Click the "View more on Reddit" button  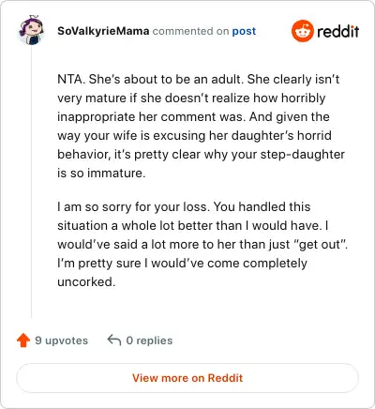tap(187, 378)
